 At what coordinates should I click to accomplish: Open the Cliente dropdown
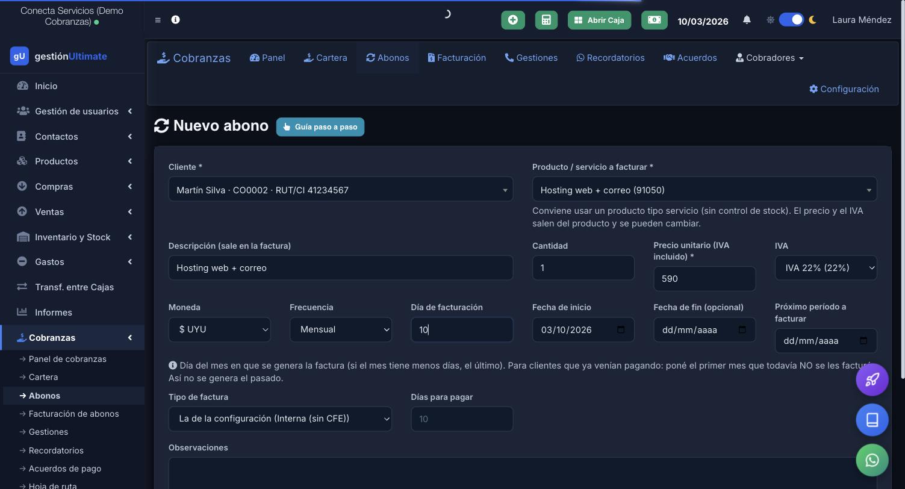[341, 190]
